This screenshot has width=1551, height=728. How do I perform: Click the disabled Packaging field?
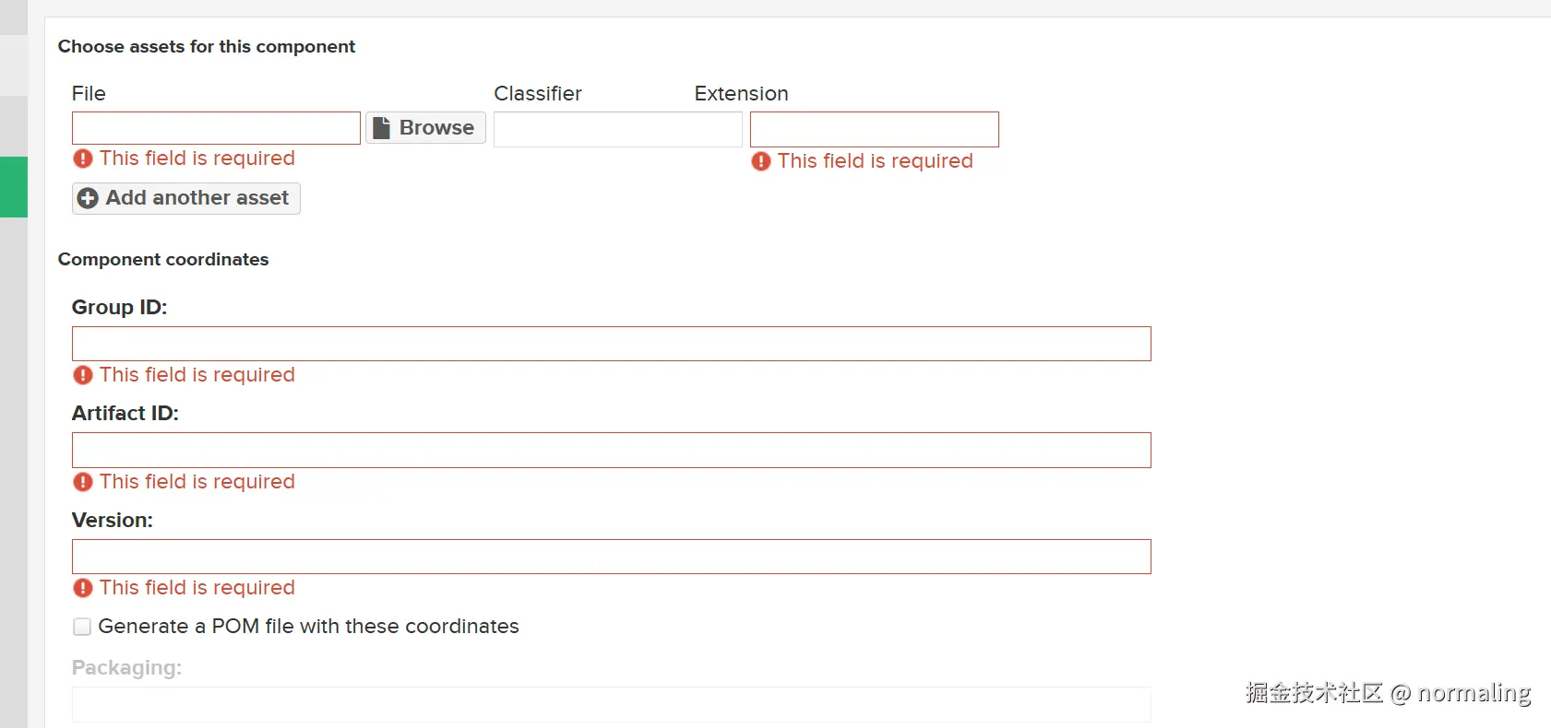611,704
